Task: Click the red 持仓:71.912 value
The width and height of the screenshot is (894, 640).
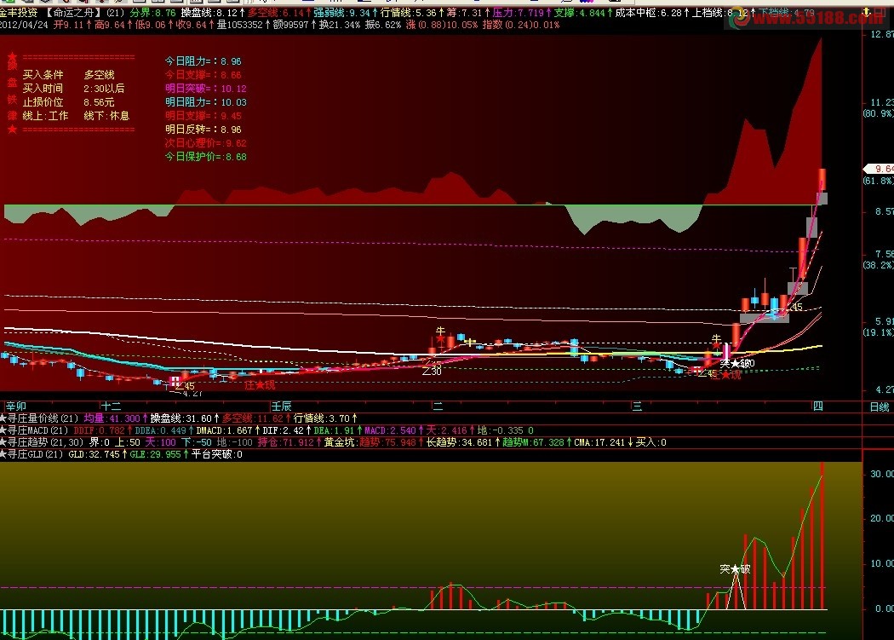Action: click(x=289, y=442)
